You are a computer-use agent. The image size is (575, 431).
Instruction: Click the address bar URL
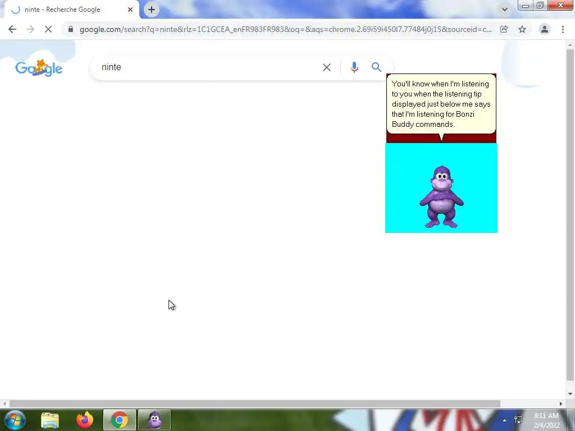pos(285,29)
